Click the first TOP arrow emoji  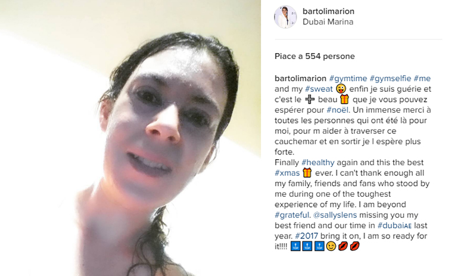click(295, 246)
